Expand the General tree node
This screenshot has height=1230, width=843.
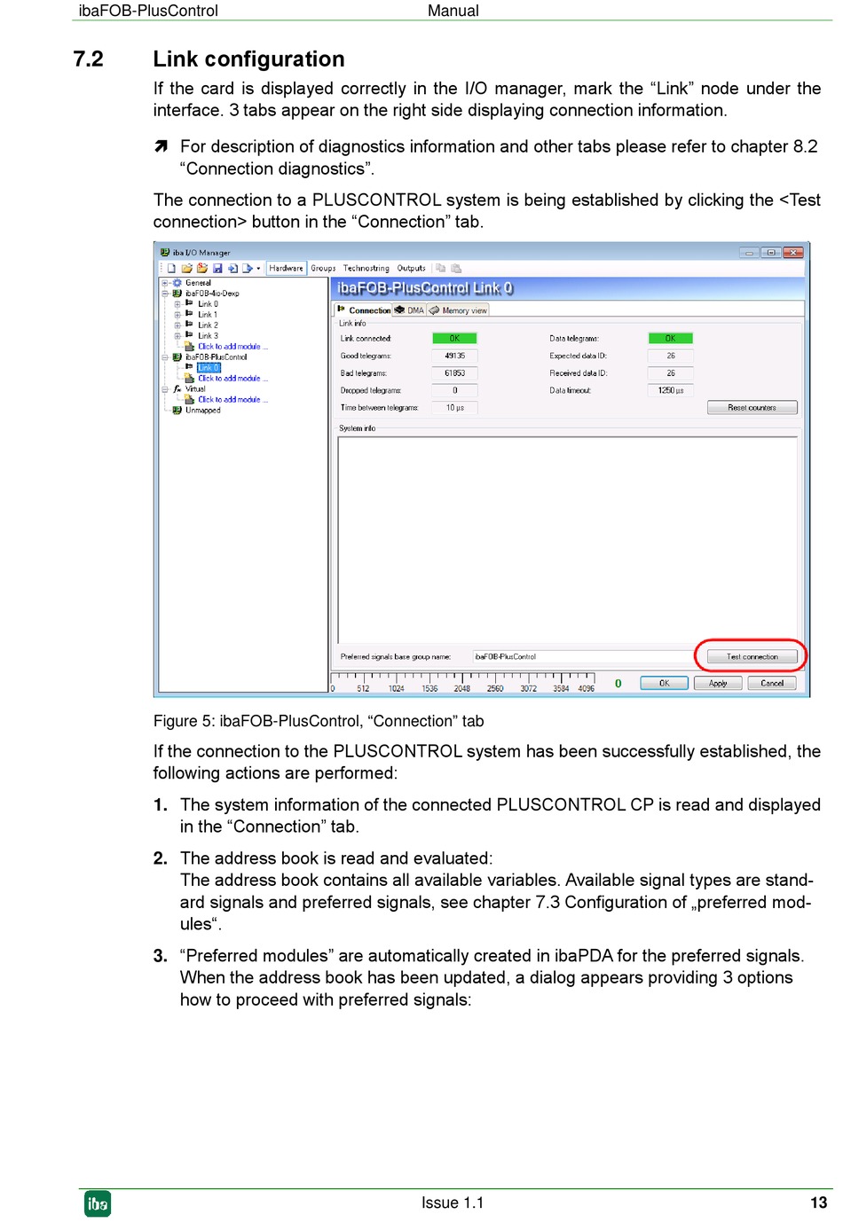(165, 283)
